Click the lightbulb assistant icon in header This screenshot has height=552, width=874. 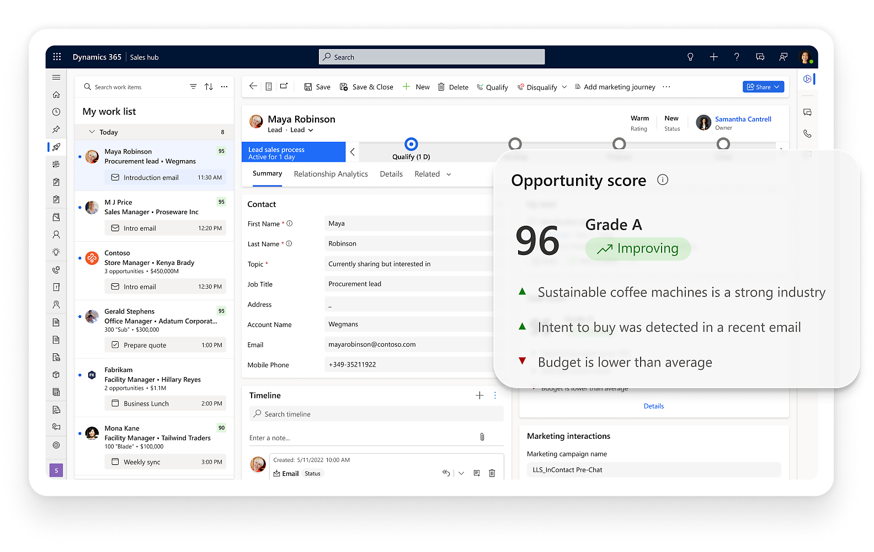(x=690, y=57)
